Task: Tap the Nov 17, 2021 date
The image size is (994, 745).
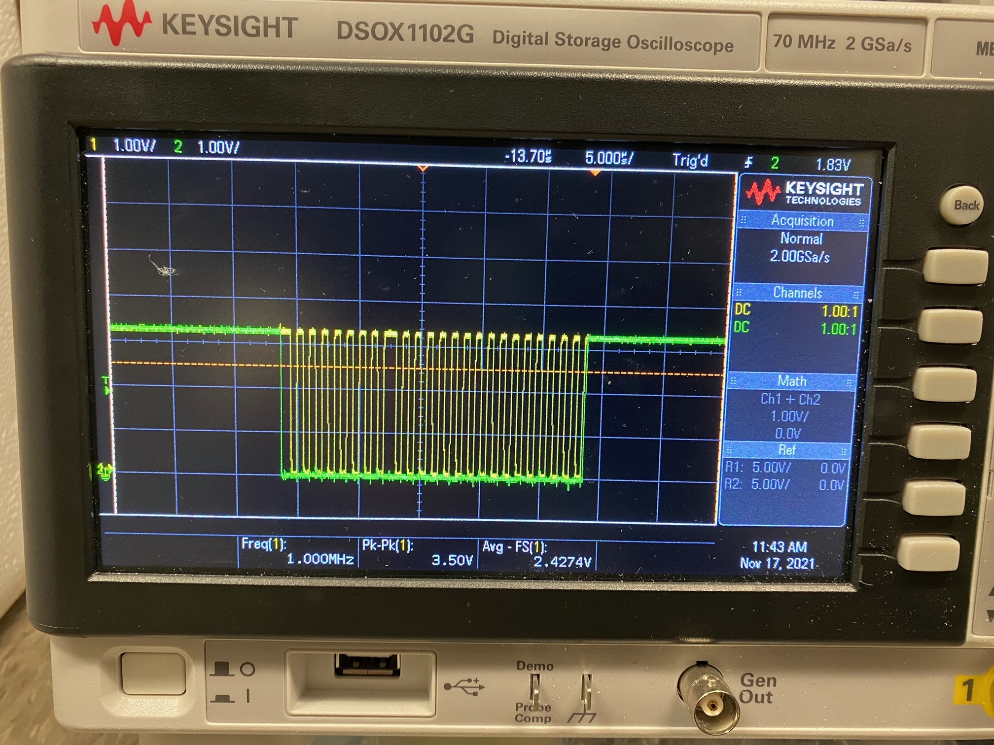Action: [778, 563]
